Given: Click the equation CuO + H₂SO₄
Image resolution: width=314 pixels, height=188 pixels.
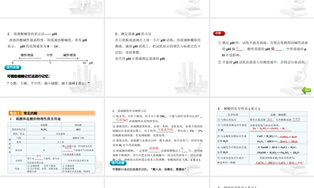Looking at the screenshot, I should (x=277, y=136).
